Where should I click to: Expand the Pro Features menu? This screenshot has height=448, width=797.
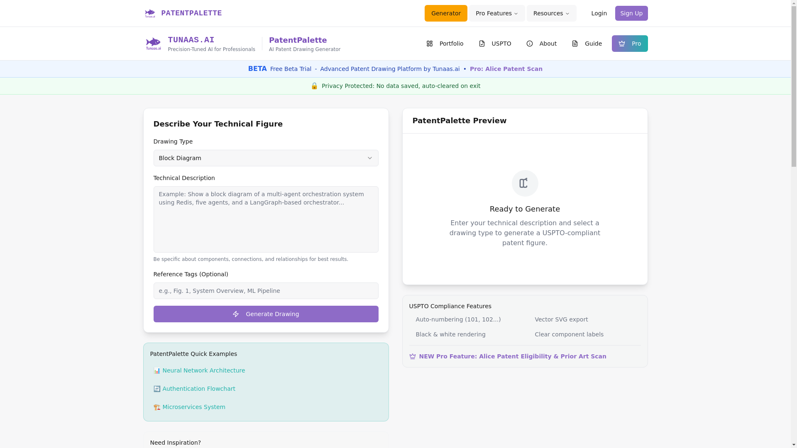point(497,13)
